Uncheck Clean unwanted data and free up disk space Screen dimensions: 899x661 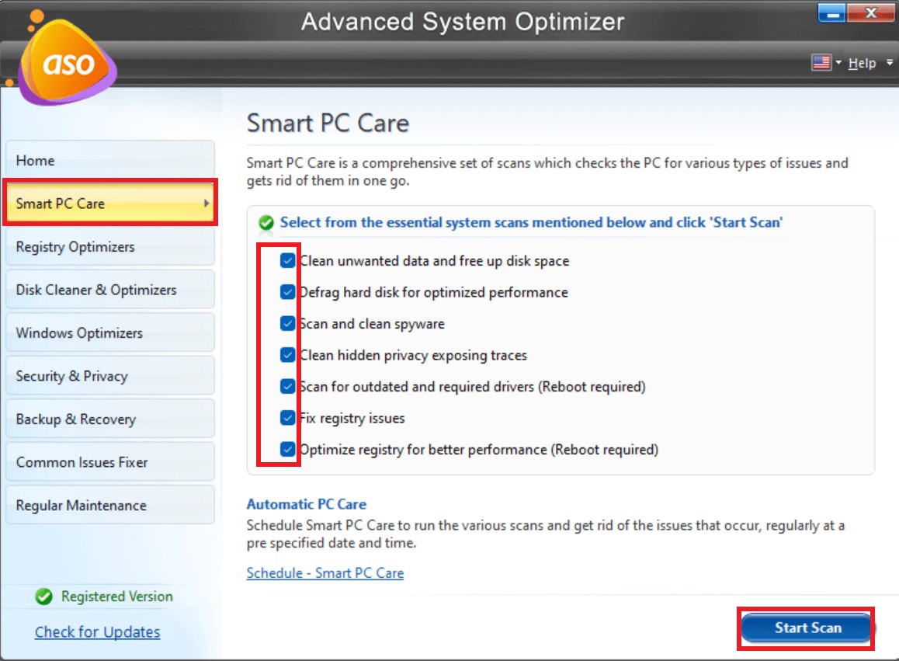click(x=287, y=260)
